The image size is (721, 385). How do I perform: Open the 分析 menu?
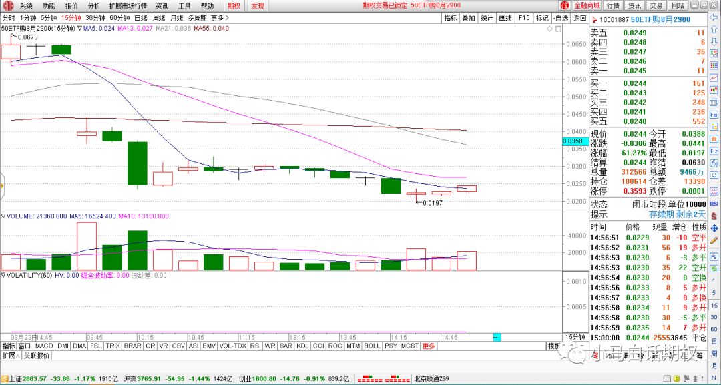click(x=94, y=6)
